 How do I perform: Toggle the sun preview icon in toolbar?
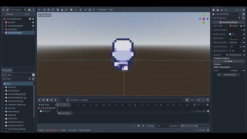tap(86, 10)
